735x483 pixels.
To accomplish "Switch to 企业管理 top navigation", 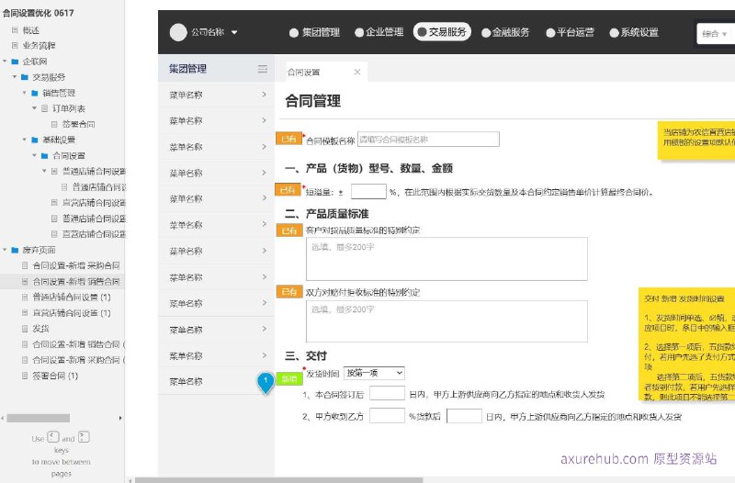I will pyautogui.click(x=379, y=32).
